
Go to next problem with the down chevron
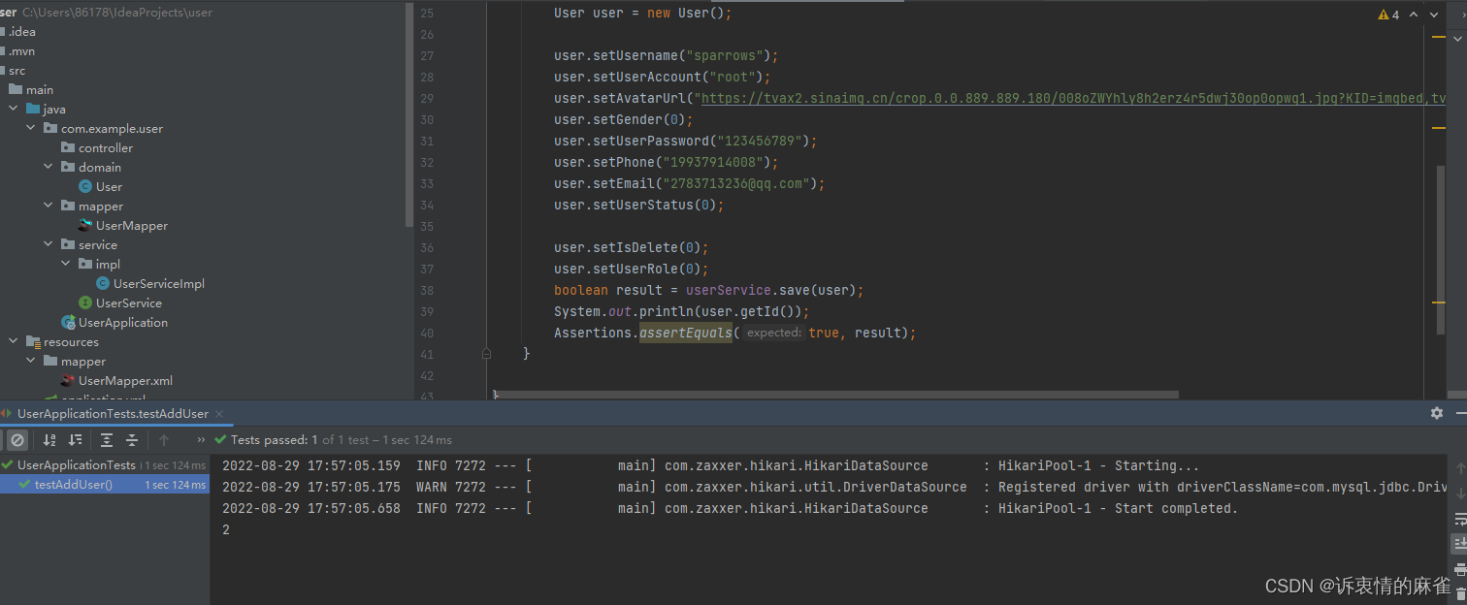(1433, 14)
